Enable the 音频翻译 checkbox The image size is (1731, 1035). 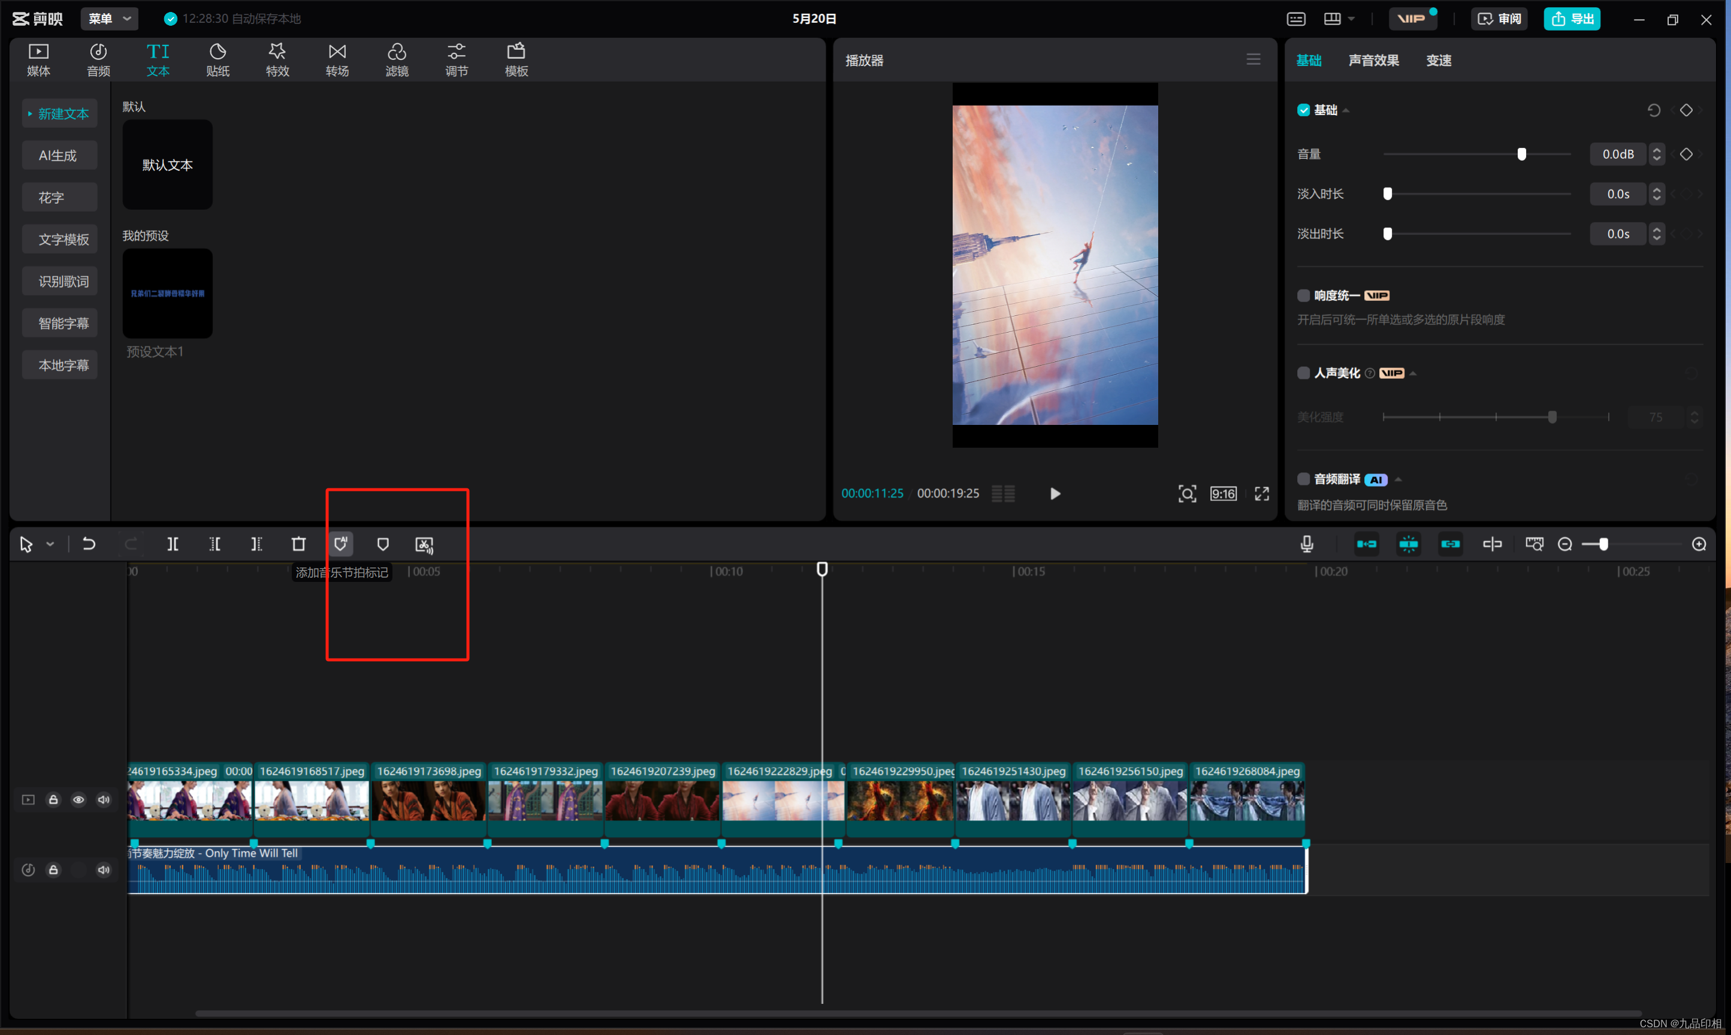point(1303,478)
